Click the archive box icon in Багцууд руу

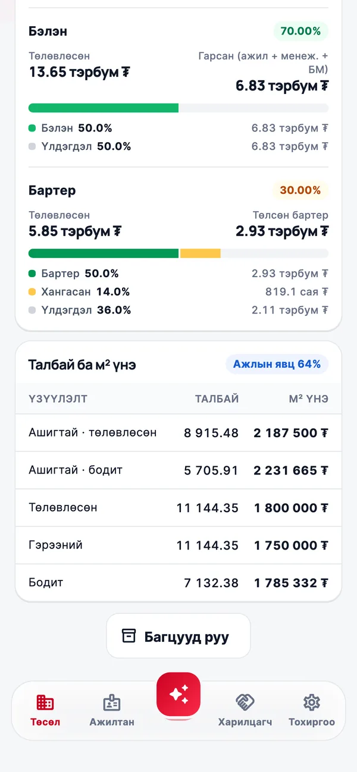pyautogui.click(x=129, y=636)
